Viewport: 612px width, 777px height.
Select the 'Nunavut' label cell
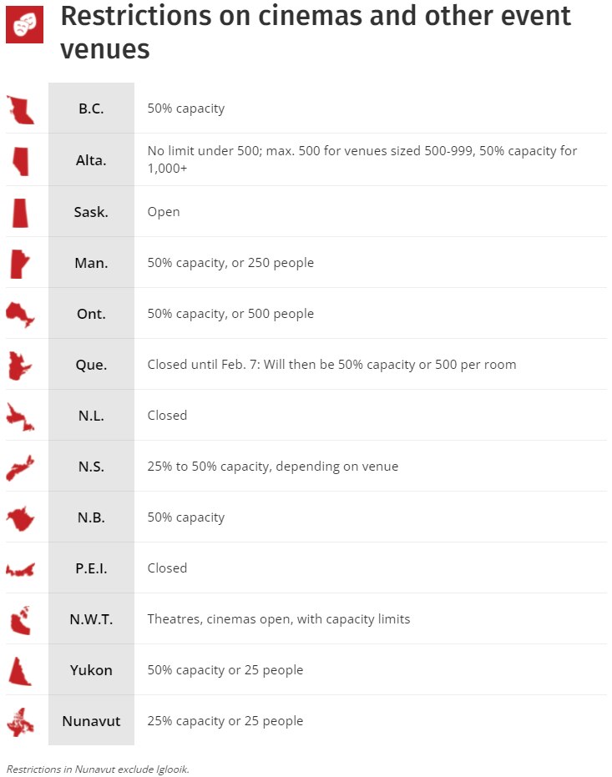pyautogui.click(x=91, y=721)
